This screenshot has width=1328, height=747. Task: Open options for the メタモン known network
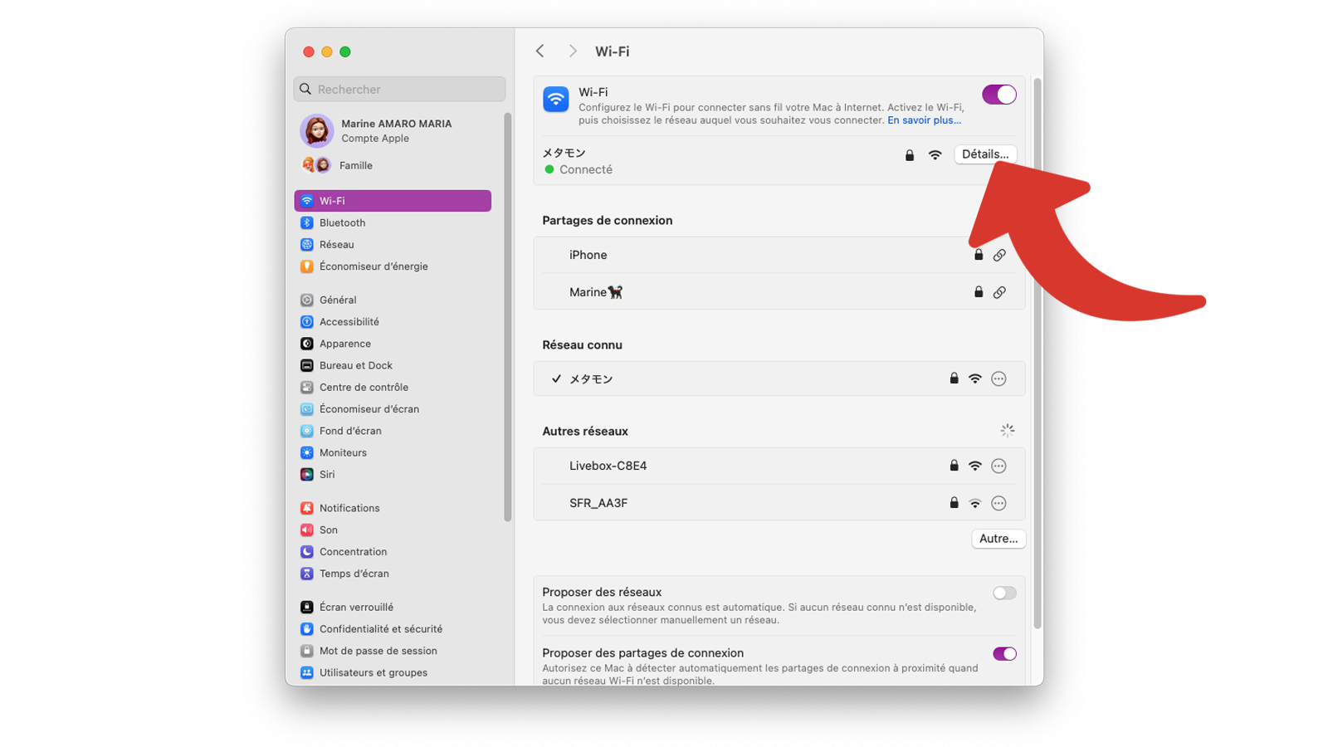(x=998, y=378)
